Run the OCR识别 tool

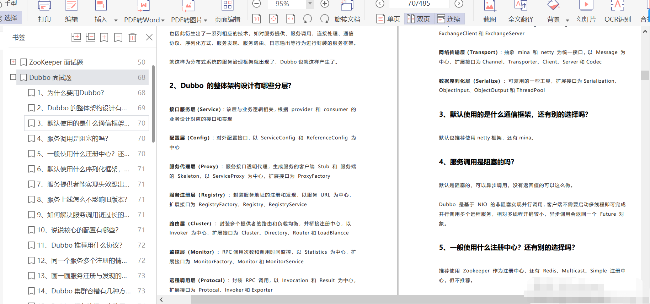click(x=618, y=12)
